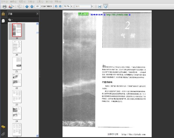The image size is (174, 138).
Task: Open the Attachments paperclip icon
Action: [3, 134]
